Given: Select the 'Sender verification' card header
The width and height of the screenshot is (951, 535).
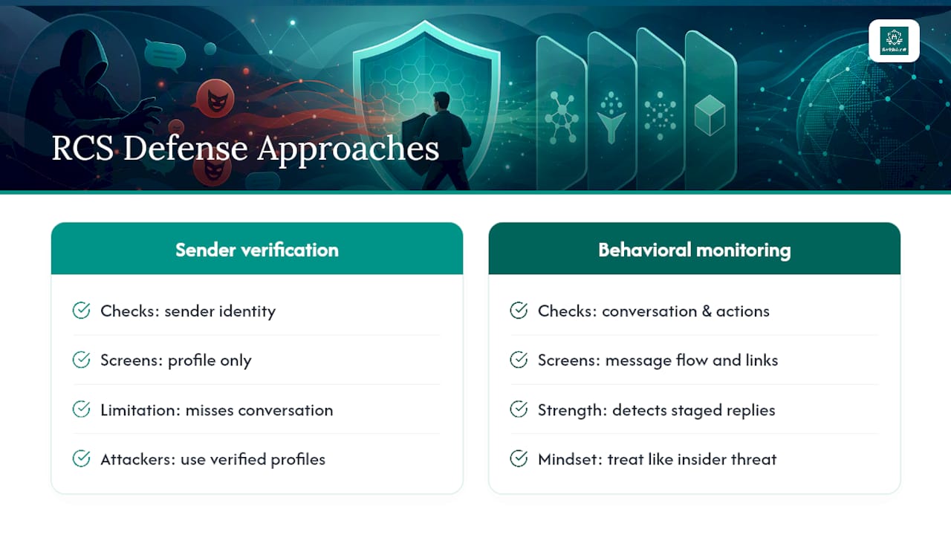Looking at the screenshot, I should pyautogui.click(x=257, y=249).
